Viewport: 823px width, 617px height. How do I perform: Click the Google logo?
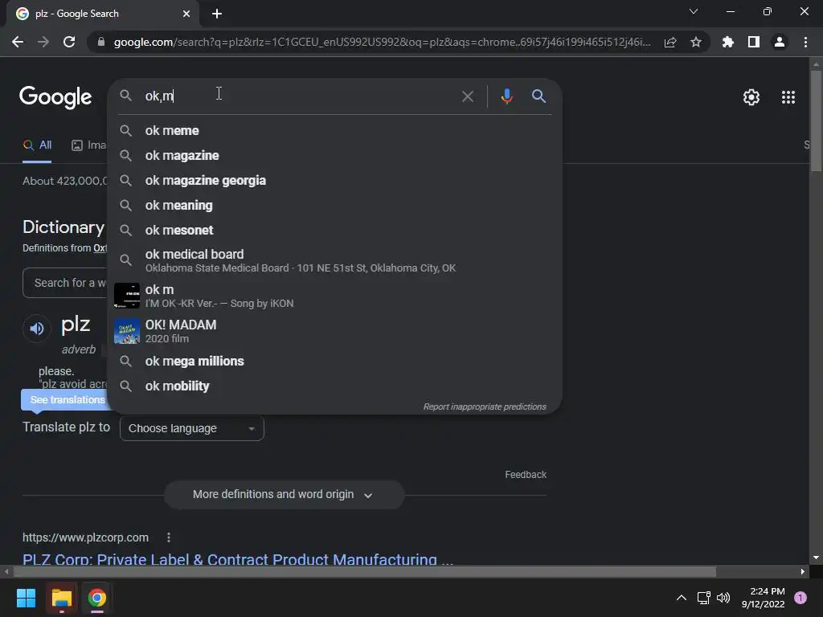coord(55,97)
